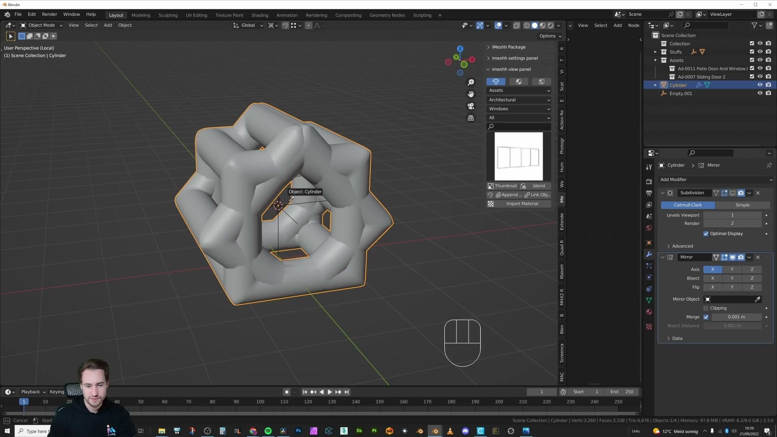Image resolution: width=777 pixels, height=437 pixels.
Task: Toggle Stuffs collection visibility eye
Action: pyautogui.click(x=760, y=52)
